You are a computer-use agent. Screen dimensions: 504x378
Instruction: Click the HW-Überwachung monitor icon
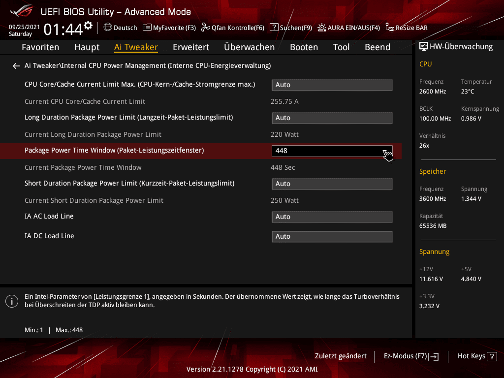pos(424,47)
